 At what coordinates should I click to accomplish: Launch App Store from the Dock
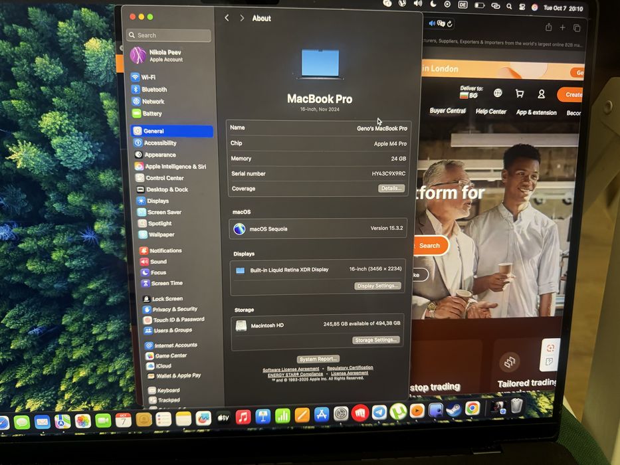(322, 415)
